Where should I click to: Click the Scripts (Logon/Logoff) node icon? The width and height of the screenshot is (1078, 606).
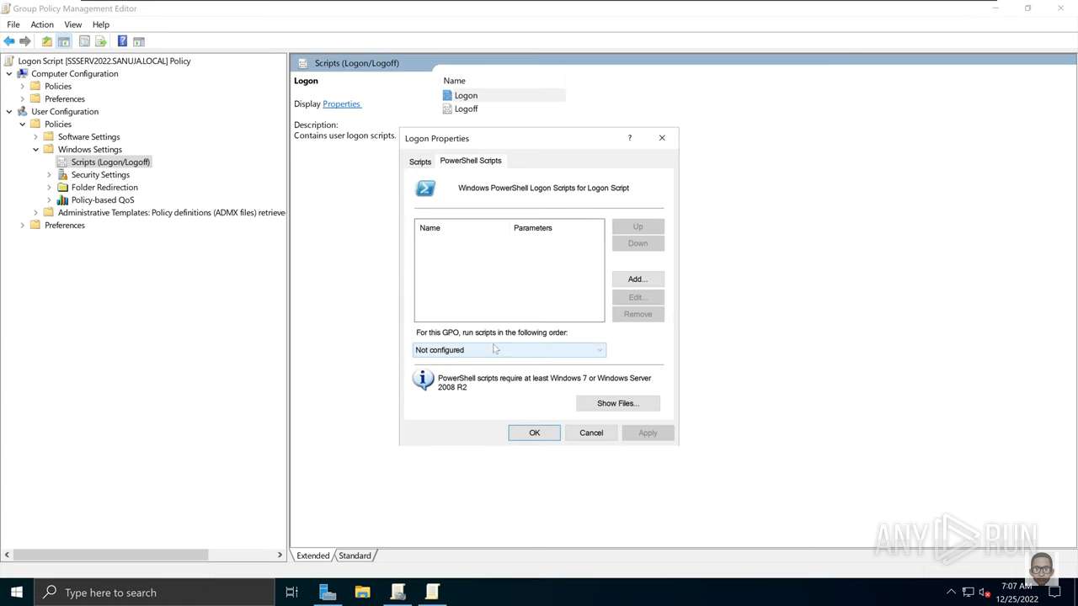[x=63, y=162]
